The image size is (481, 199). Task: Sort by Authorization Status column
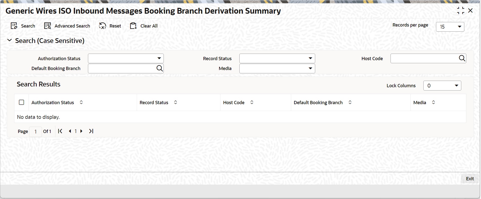point(81,102)
